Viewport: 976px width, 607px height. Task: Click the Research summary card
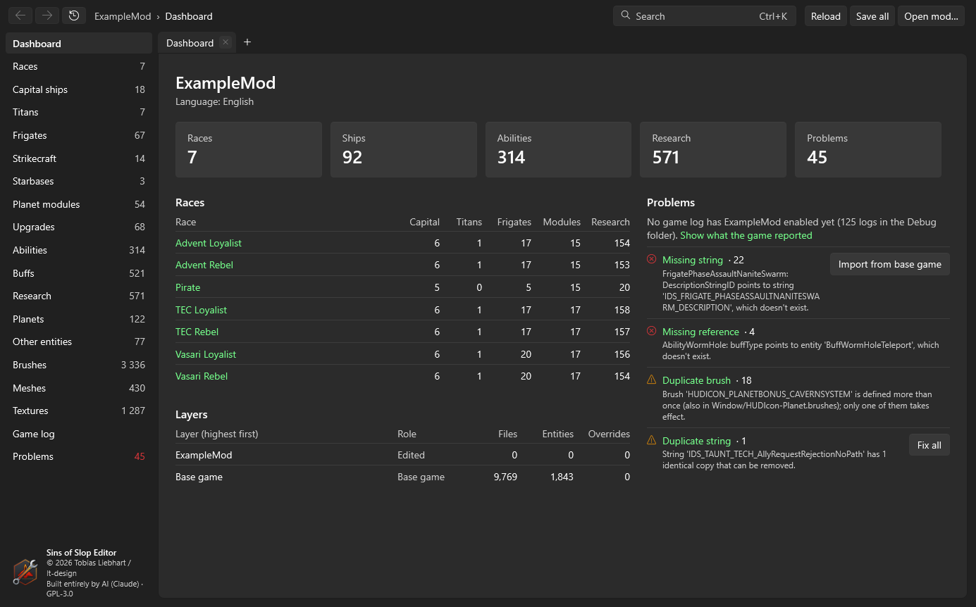click(x=713, y=149)
